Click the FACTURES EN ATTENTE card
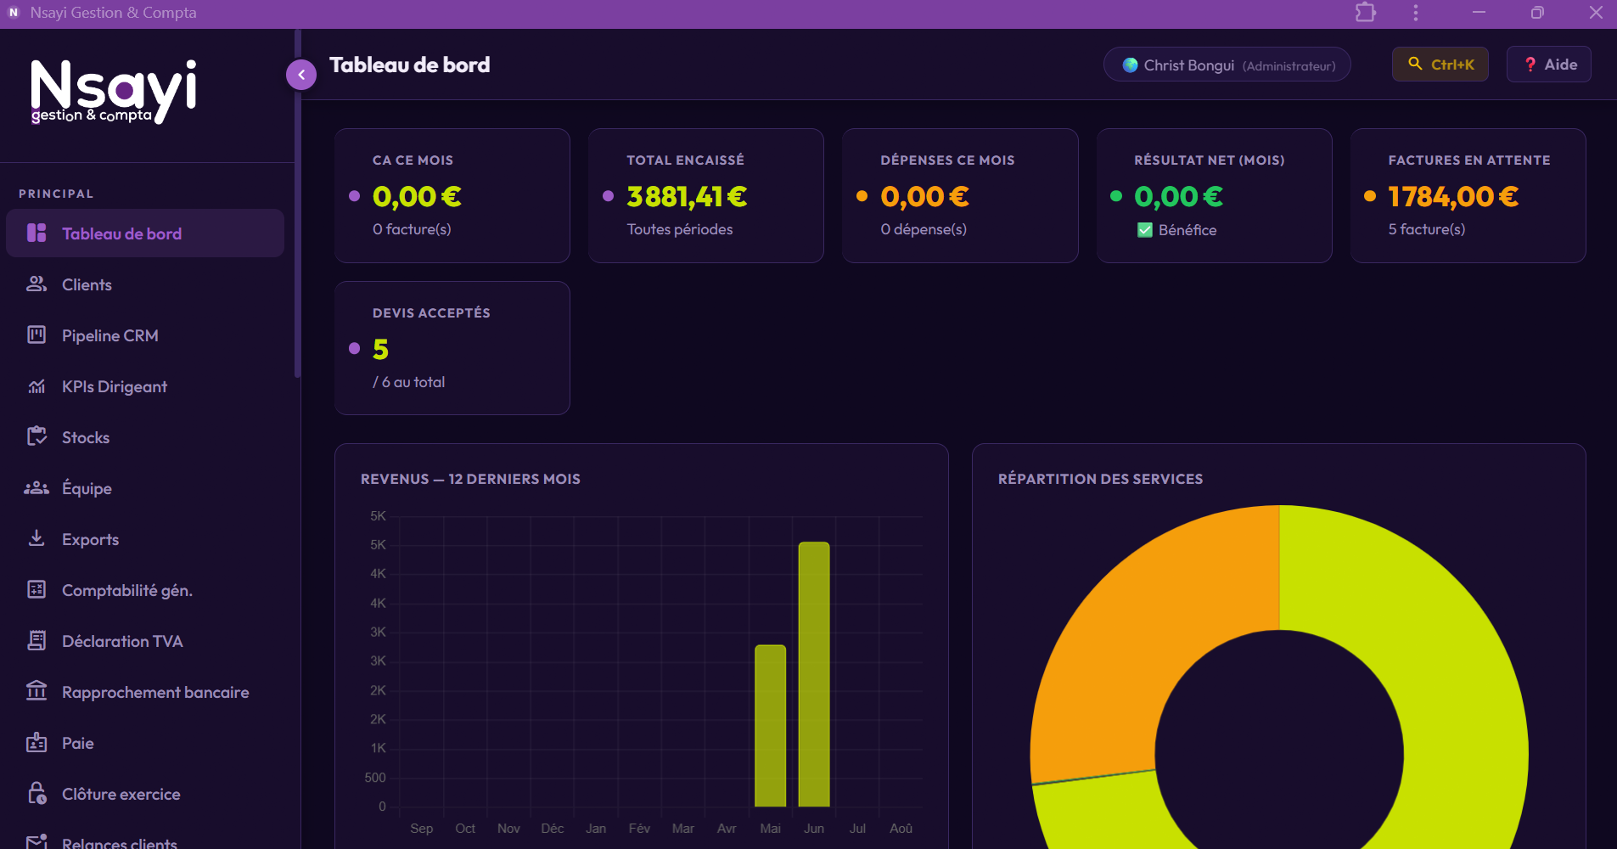This screenshot has width=1617, height=849. point(1468,195)
